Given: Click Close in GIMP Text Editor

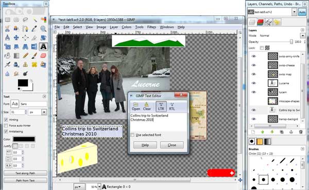Looking at the screenshot, I should click(x=172, y=145).
